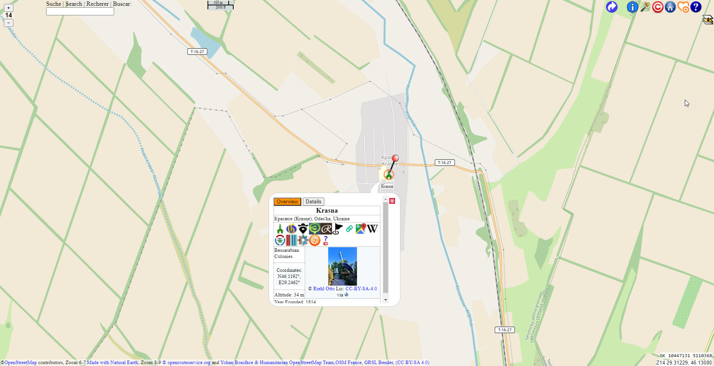Click the orange heart donate icon

coord(683,7)
